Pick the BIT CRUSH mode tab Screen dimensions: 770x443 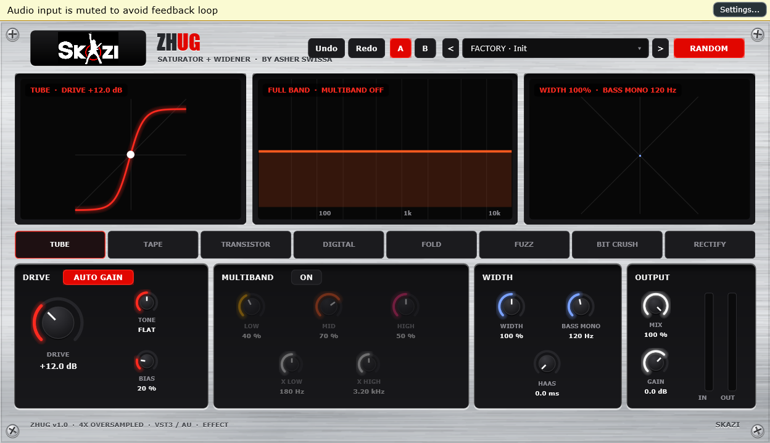click(617, 244)
